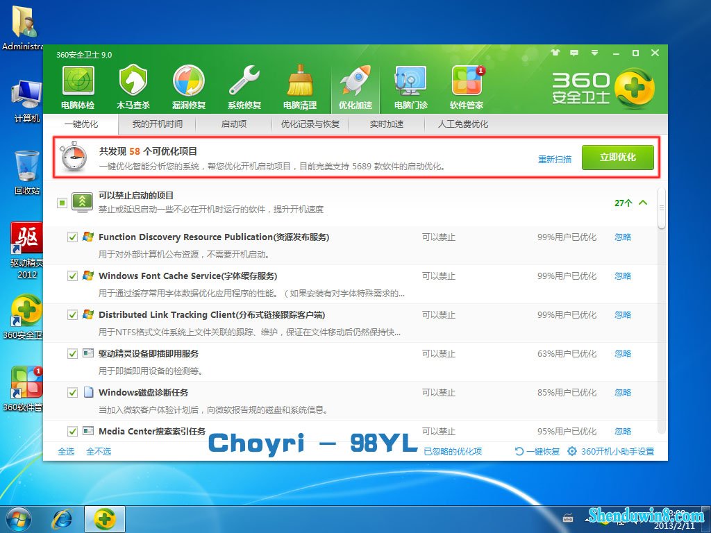711x533 pixels.
Task: Select 360安全卫士 desktop shortcut
Action: tap(25, 317)
